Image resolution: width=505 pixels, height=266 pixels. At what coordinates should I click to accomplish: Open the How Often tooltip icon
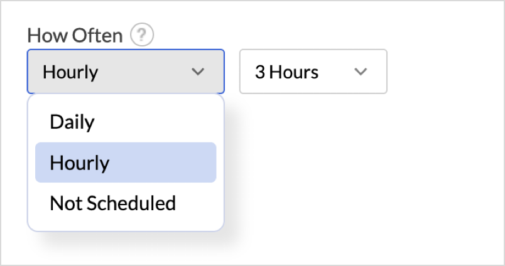pos(141,36)
